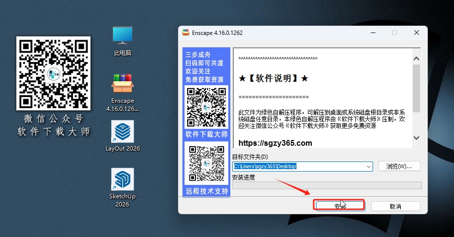The image size is (454, 237).
Task: Click the Enscape 4.16.0.1262 window title
Action: click(217, 33)
